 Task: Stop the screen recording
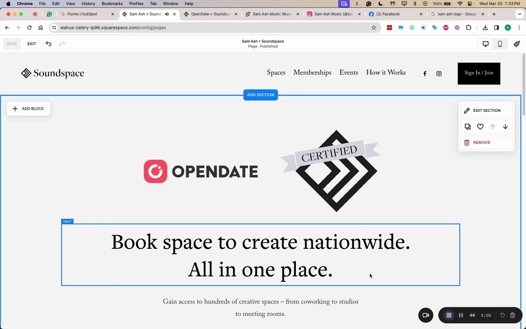[x=449, y=315]
